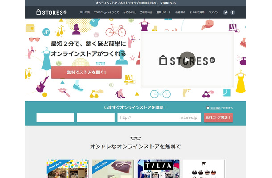Click the first empty signup field
272x178 pixels.
55,118
